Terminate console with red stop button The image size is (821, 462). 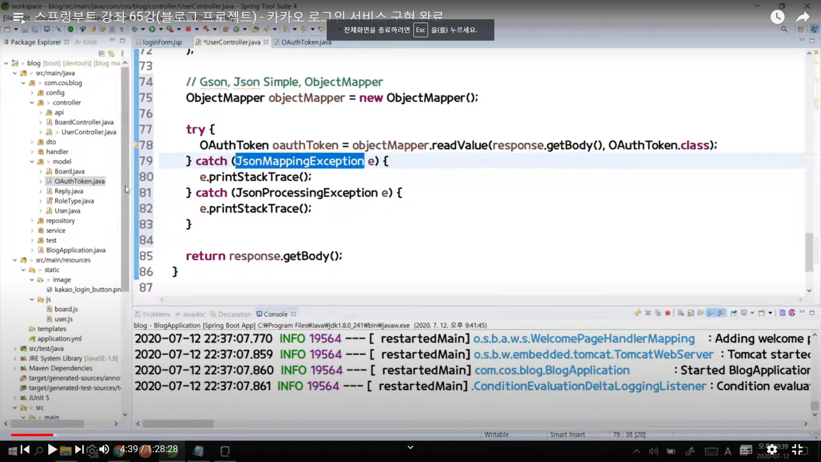(667, 313)
